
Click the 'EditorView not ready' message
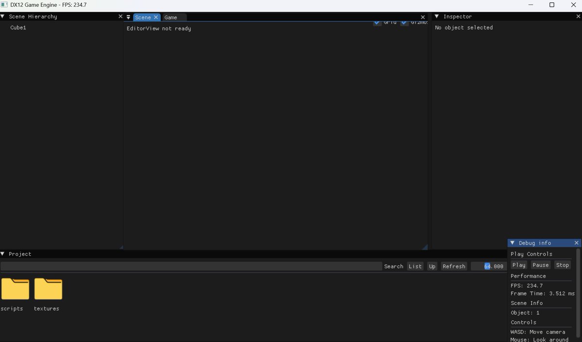[x=159, y=29]
